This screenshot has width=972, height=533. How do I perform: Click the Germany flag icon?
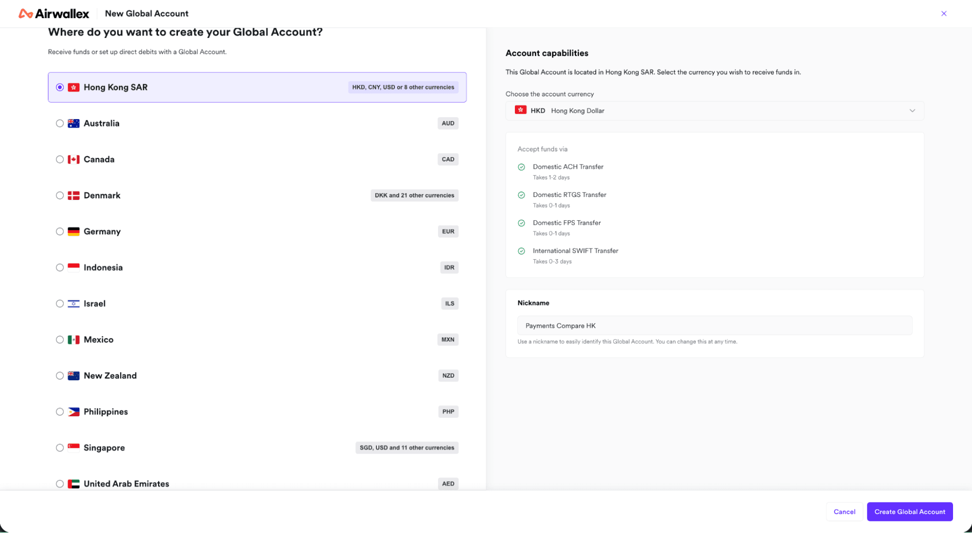pyautogui.click(x=73, y=231)
